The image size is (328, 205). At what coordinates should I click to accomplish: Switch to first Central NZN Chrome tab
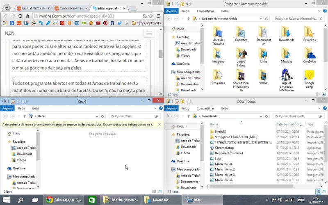34,8
